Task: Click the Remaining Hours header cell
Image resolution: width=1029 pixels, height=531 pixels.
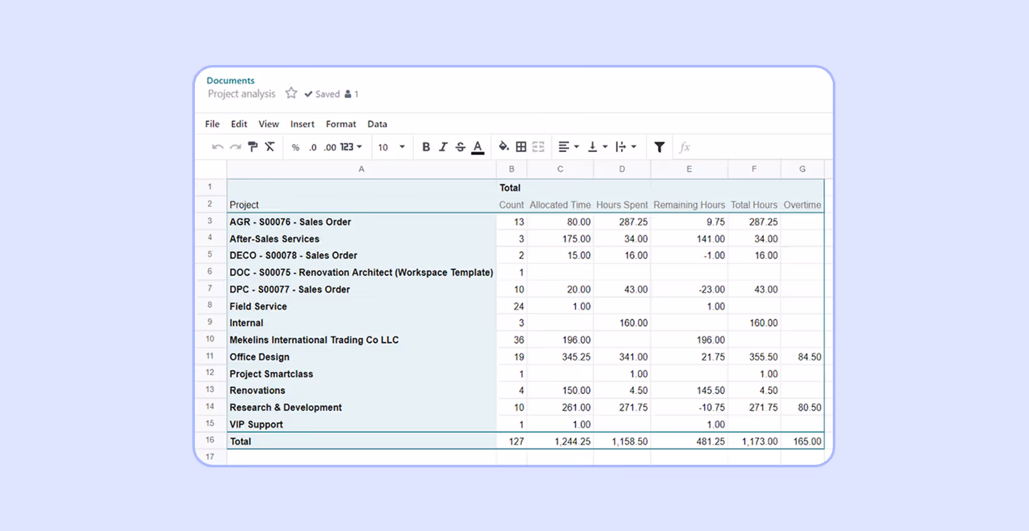Action: [x=689, y=204]
